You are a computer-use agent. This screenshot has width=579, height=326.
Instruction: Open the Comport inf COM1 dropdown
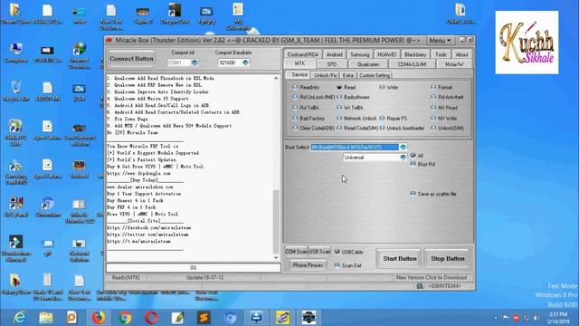coord(195,62)
